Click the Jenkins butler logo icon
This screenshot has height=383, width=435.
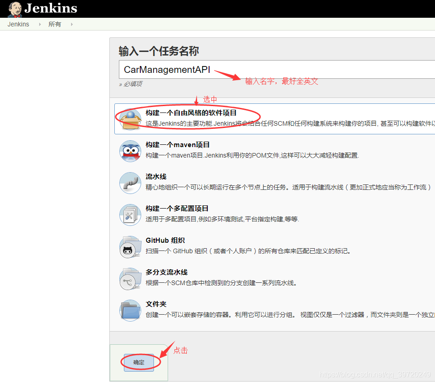point(15,9)
